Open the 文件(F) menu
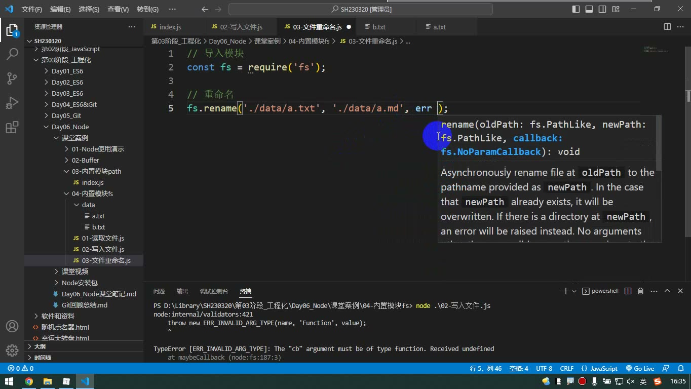This screenshot has width=691, height=389. 32,9
